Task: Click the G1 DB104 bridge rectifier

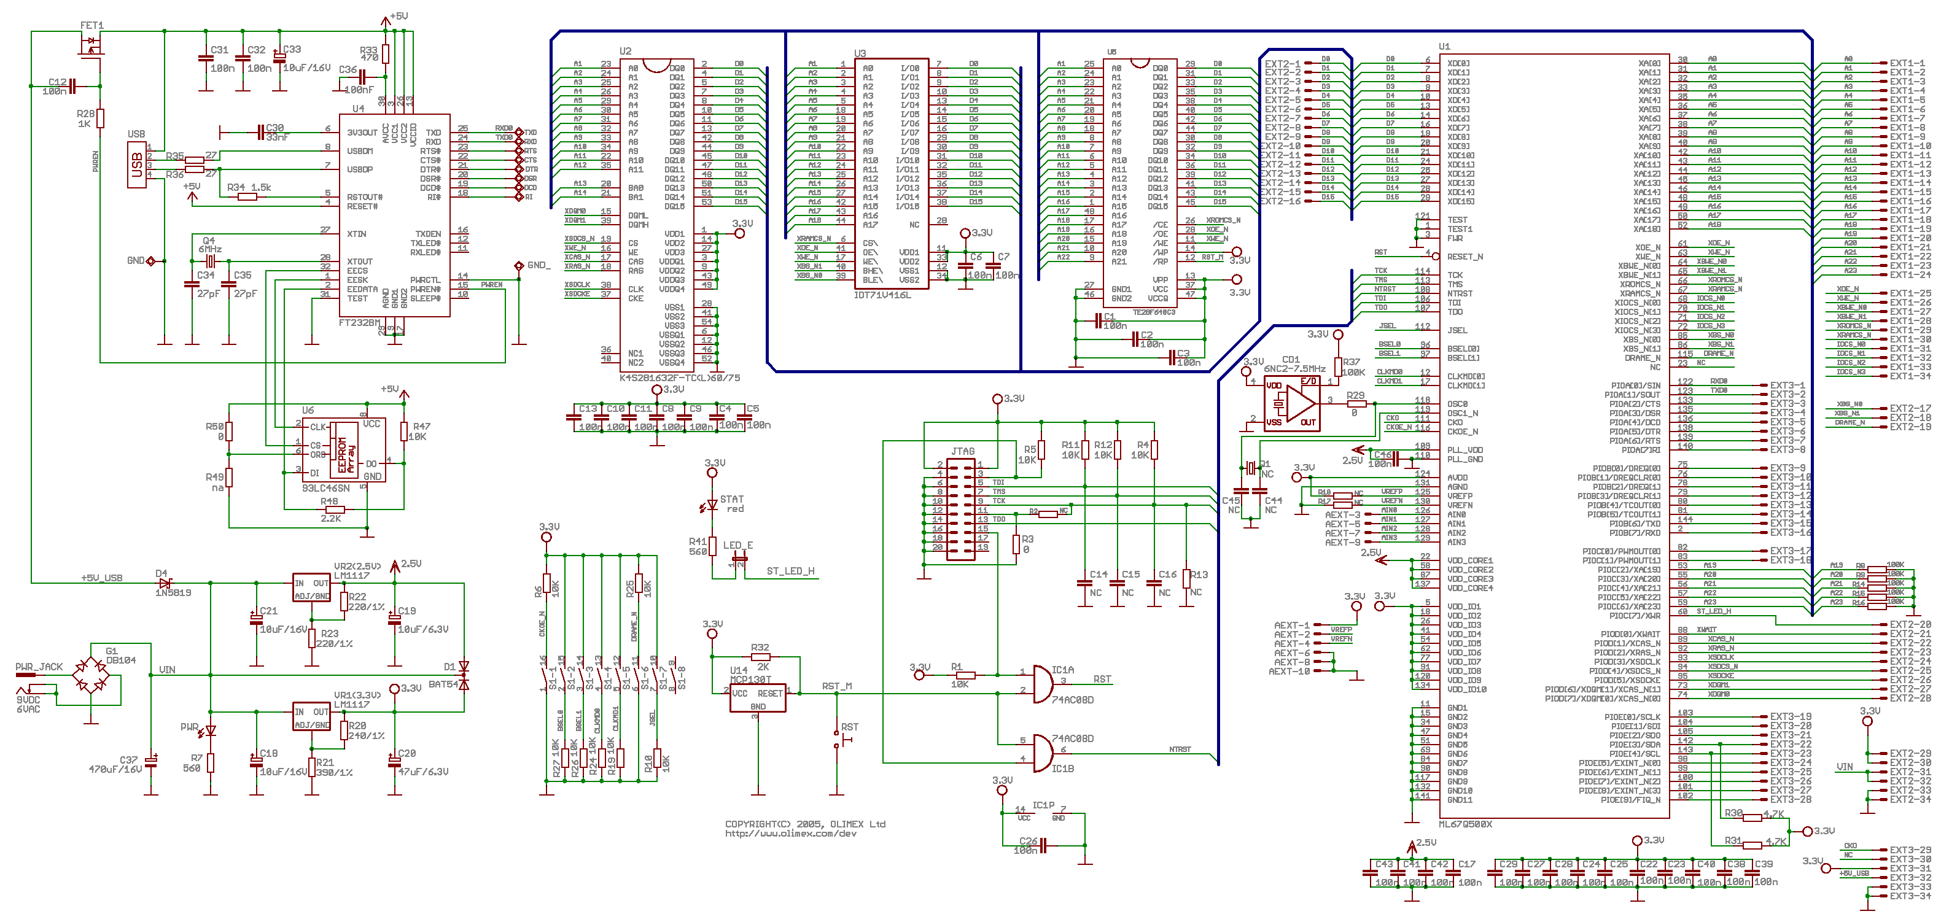Action: (x=91, y=675)
